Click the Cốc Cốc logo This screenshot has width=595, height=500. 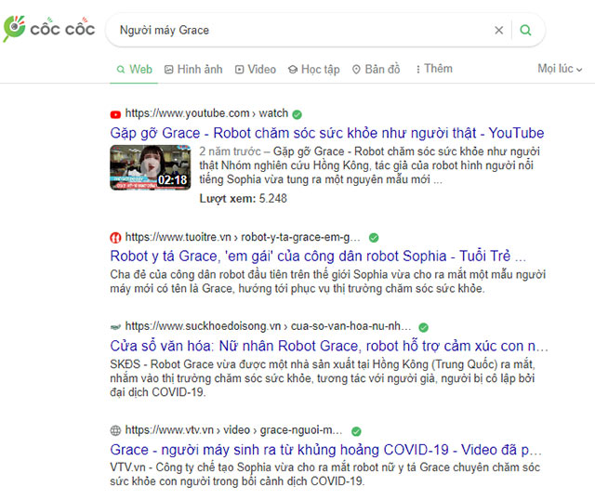pos(48,29)
